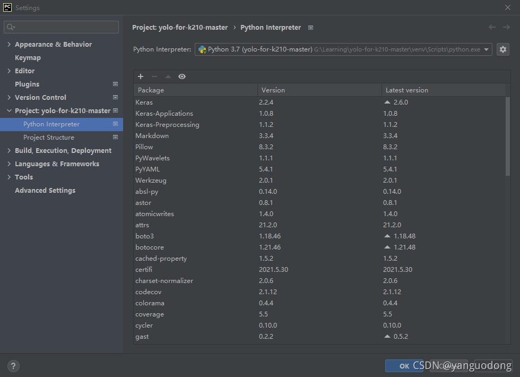Click project icon next to Plugins
The image size is (520, 377).
116,84
